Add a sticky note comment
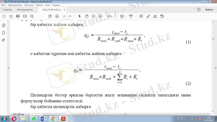This screenshot has width=217, height=122. coord(141,16)
